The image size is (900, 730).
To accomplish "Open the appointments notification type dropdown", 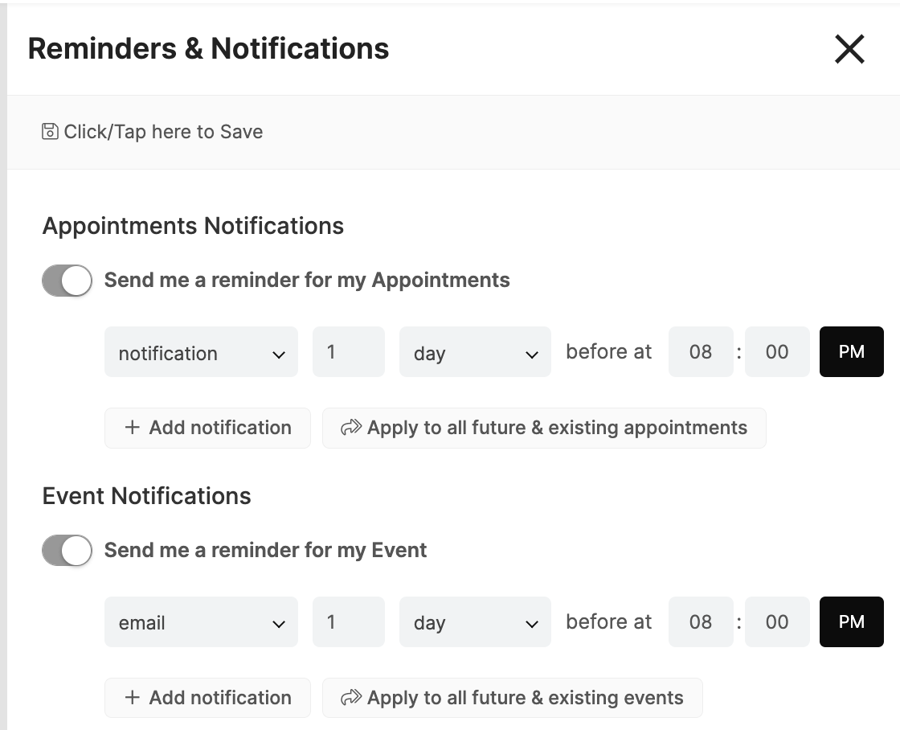I will 201,351.
